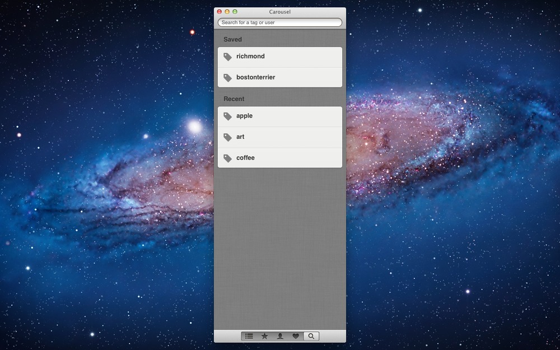Open the recent tag apple
This screenshot has height=350, width=560.
tap(280, 117)
